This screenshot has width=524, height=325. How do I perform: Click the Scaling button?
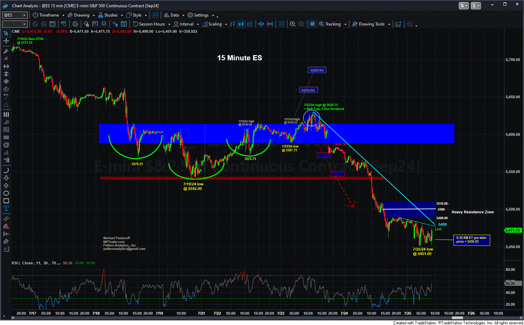212,24
